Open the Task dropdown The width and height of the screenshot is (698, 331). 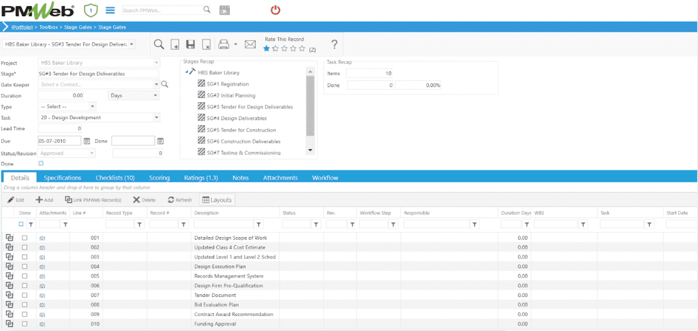(x=156, y=118)
